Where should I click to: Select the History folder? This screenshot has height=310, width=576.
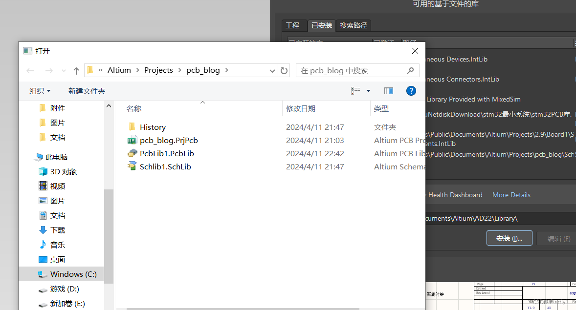(153, 127)
